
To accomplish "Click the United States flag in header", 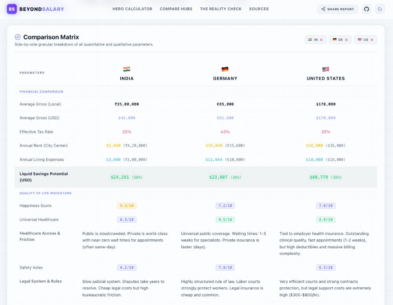I will pos(325,69).
